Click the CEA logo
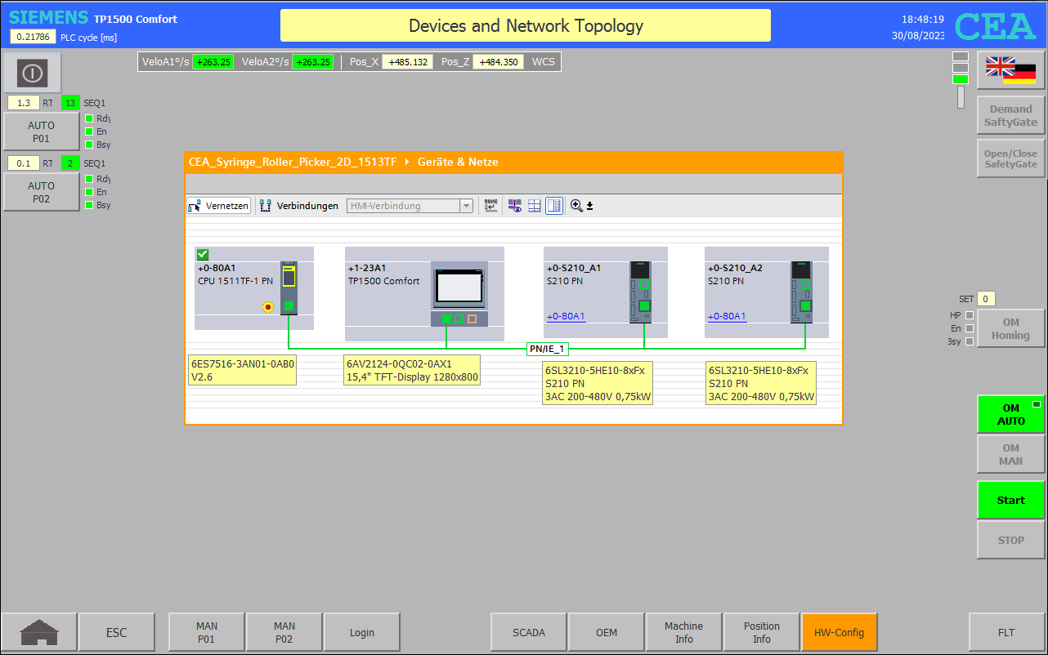This screenshot has width=1048, height=655. [995, 27]
